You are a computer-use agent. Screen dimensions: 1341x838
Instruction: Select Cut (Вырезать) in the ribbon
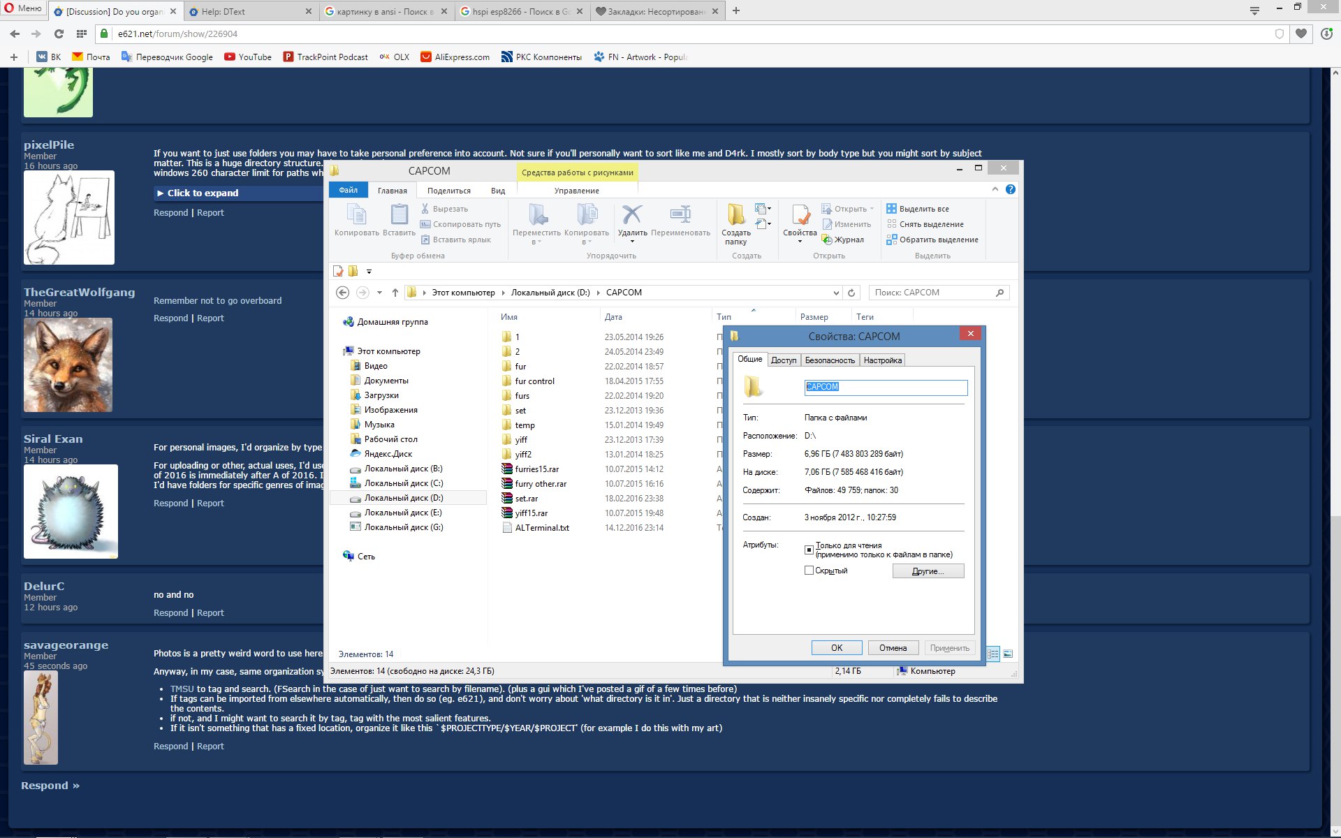point(444,209)
